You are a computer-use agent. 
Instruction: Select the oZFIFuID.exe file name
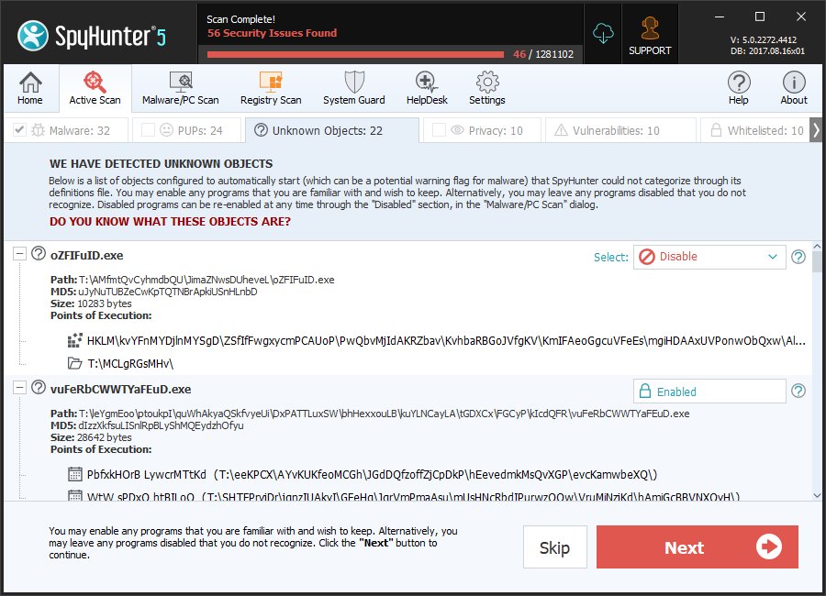[87, 255]
